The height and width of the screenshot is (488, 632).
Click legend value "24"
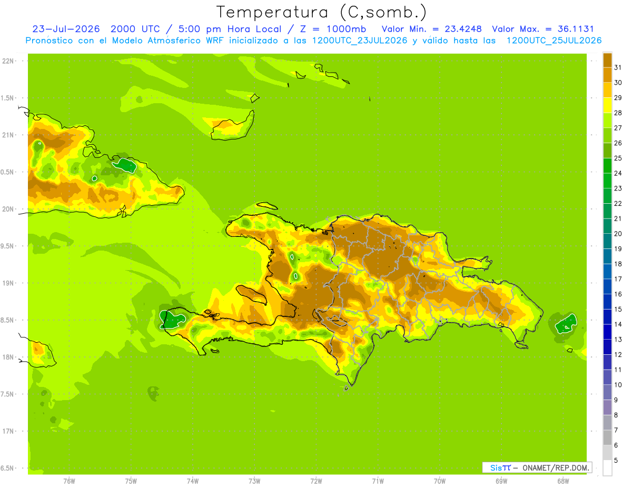click(618, 173)
